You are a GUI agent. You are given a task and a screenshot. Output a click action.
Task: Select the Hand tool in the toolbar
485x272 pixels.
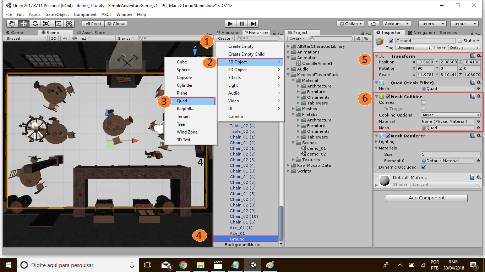click(x=12, y=23)
